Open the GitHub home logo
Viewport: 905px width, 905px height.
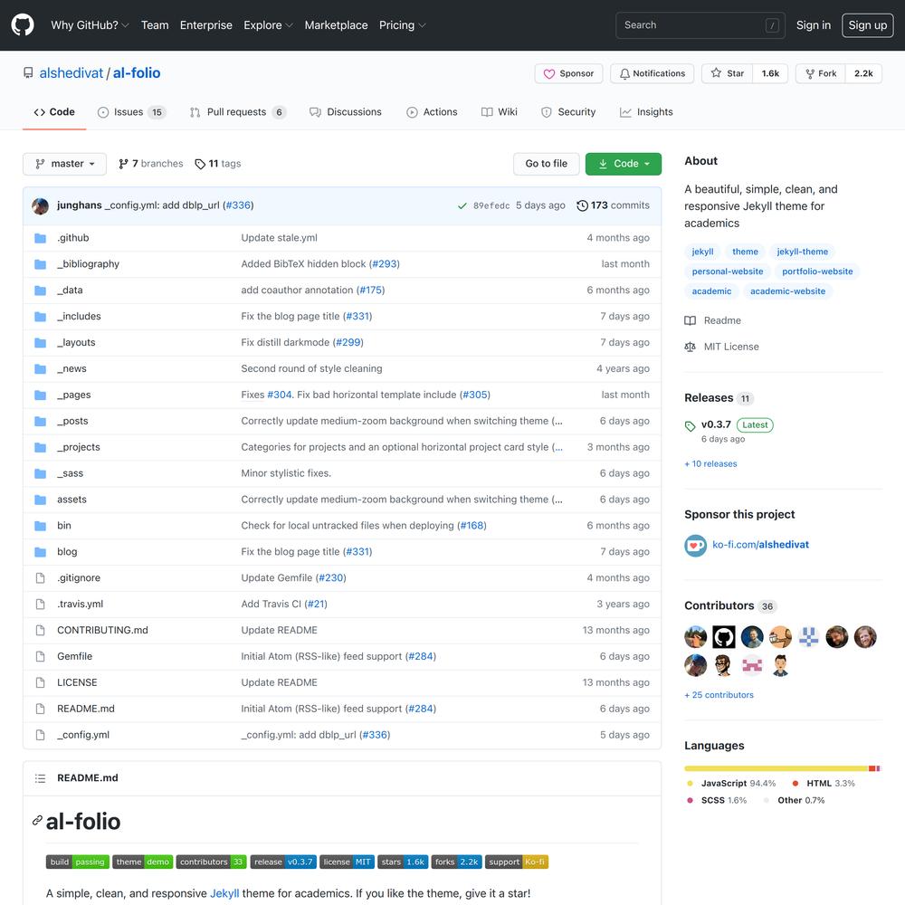23,25
